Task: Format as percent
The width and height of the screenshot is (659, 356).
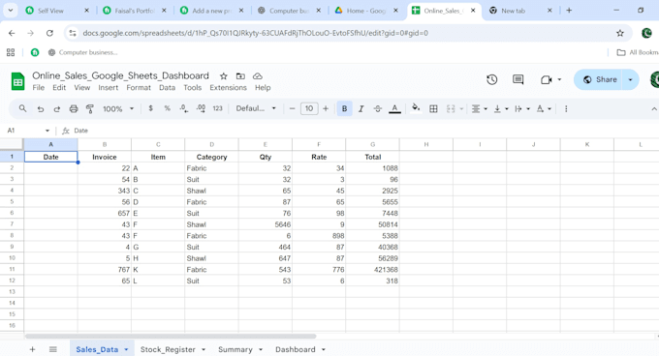Action: [168, 108]
